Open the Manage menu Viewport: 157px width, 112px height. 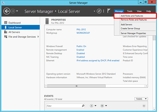119,11
